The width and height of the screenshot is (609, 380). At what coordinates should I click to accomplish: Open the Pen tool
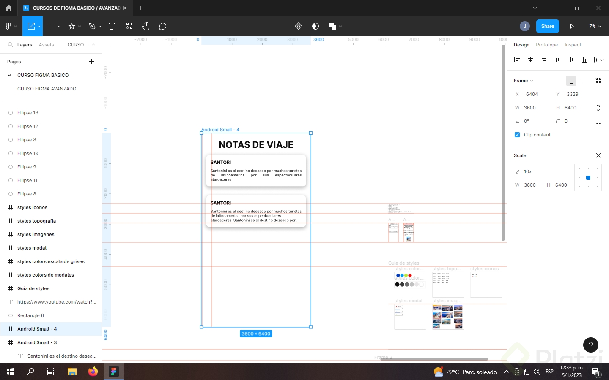(92, 26)
